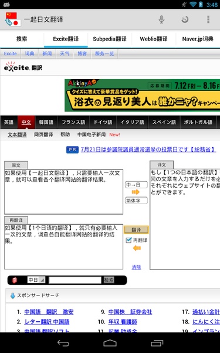The width and height of the screenshot is (220, 353).
Task: Tap the microphone voice input icon
Action: 161,19
